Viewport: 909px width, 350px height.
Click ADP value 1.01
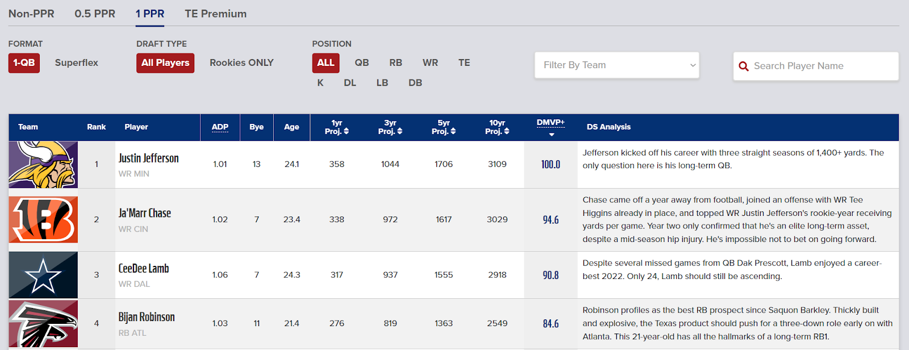220,164
